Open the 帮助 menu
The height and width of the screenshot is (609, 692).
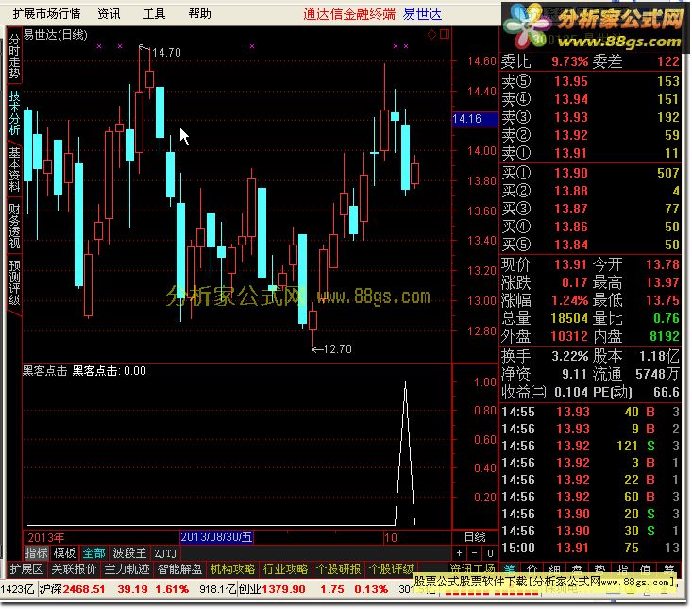(199, 14)
